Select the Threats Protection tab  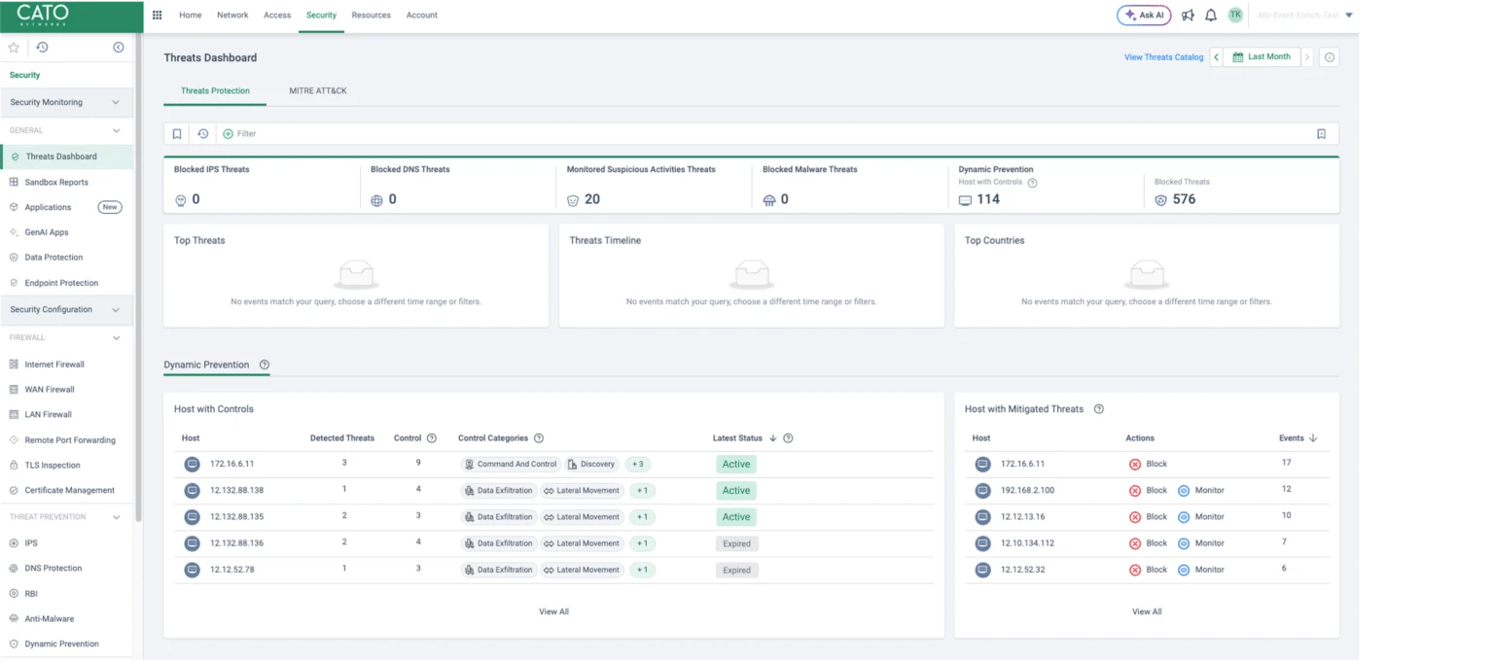pos(215,90)
